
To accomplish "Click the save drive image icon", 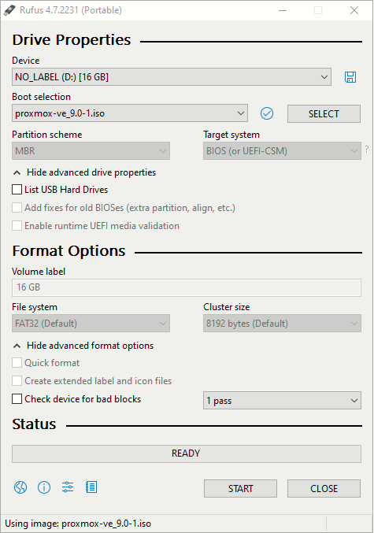I will pos(350,77).
